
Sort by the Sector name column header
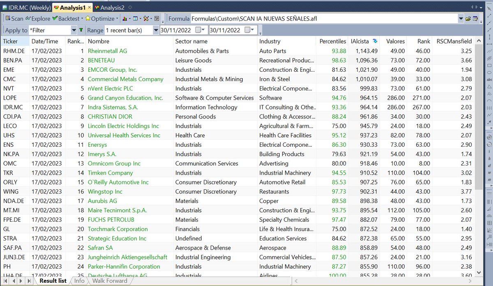point(215,41)
